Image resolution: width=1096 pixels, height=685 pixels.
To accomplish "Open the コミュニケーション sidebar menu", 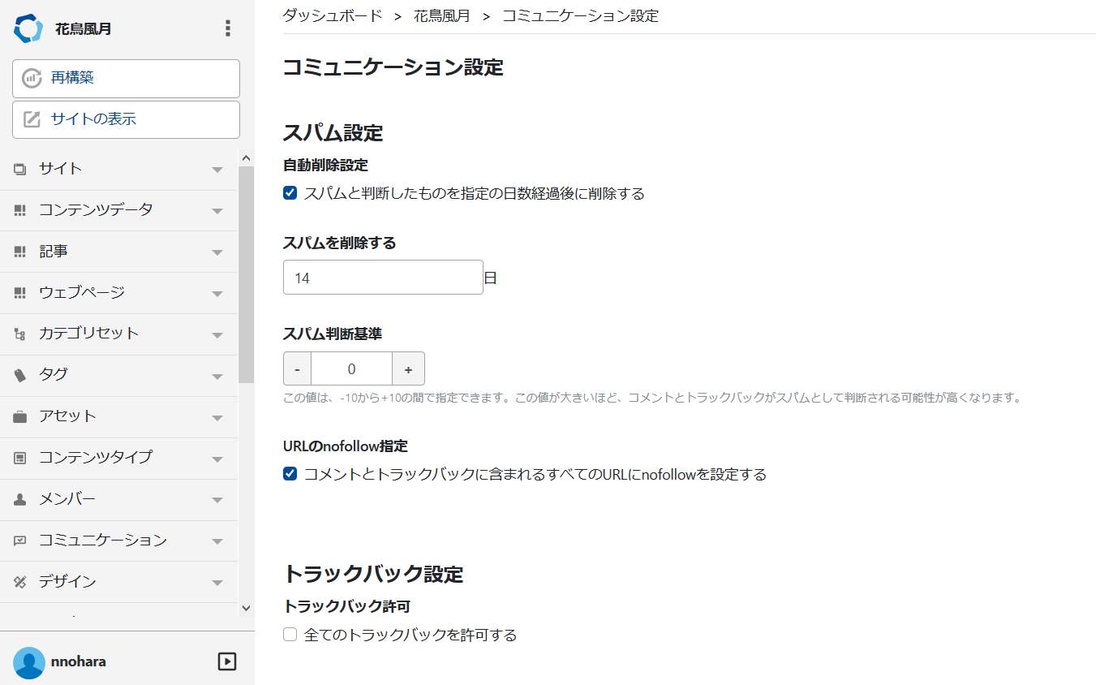I will pos(119,541).
